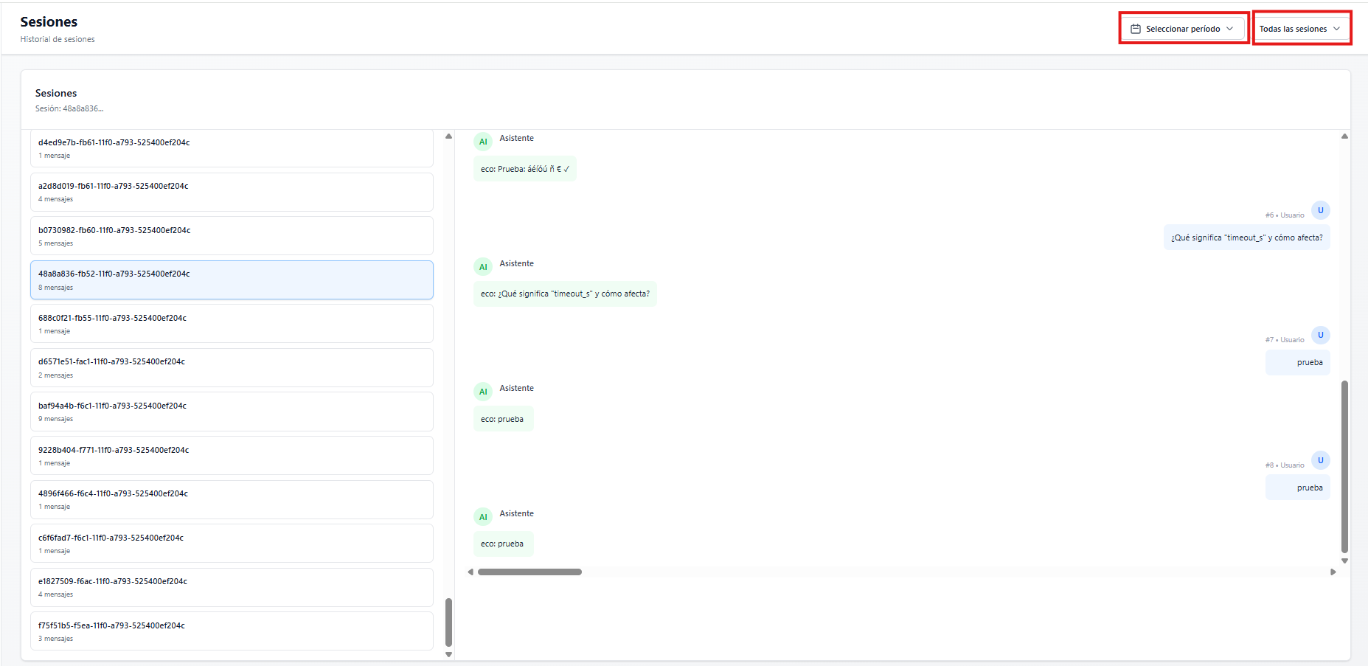This screenshot has width=1368, height=666.
Task: Click the user avatar for message #7
Action: click(1320, 335)
